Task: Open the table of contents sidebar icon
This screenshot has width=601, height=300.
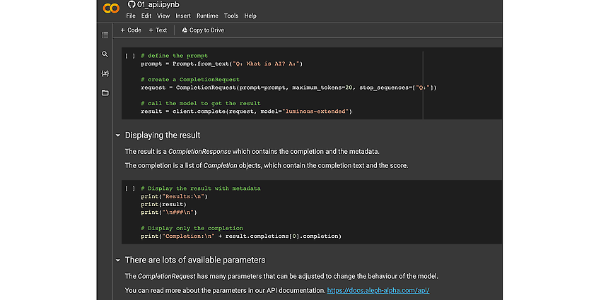Action: [x=105, y=35]
